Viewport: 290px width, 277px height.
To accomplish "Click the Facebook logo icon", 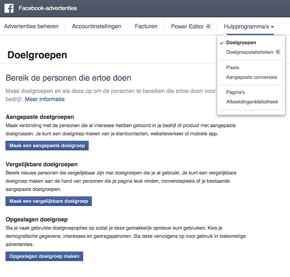I will coord(9,9).
